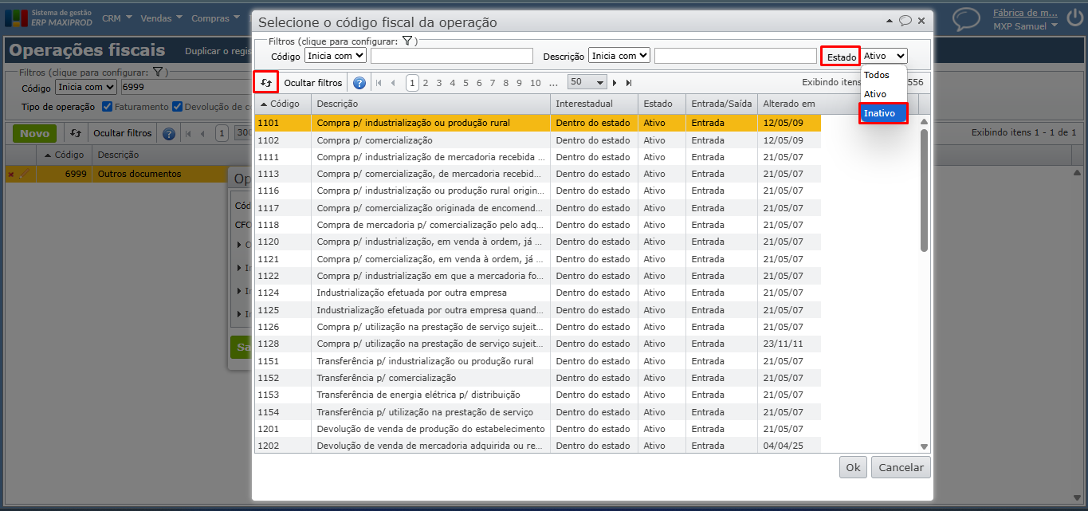1088x511 pixels.
Task: Click the power logout icon
Action: click(1074, 18)
